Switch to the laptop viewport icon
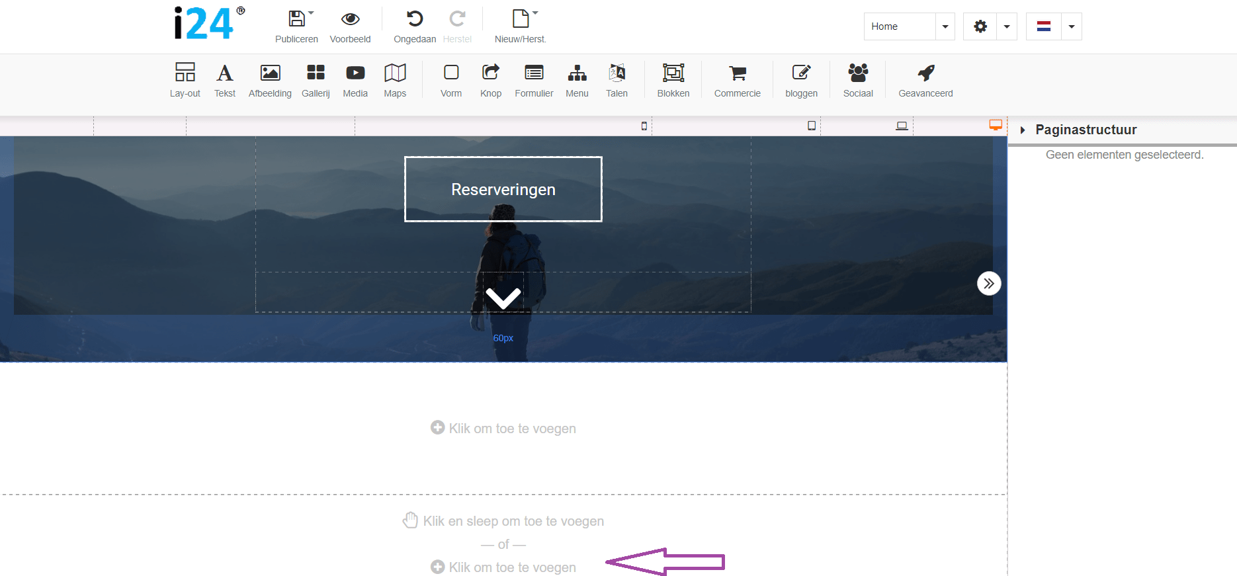Viewport: 1237px width, 576px height. tap(902, 126)
